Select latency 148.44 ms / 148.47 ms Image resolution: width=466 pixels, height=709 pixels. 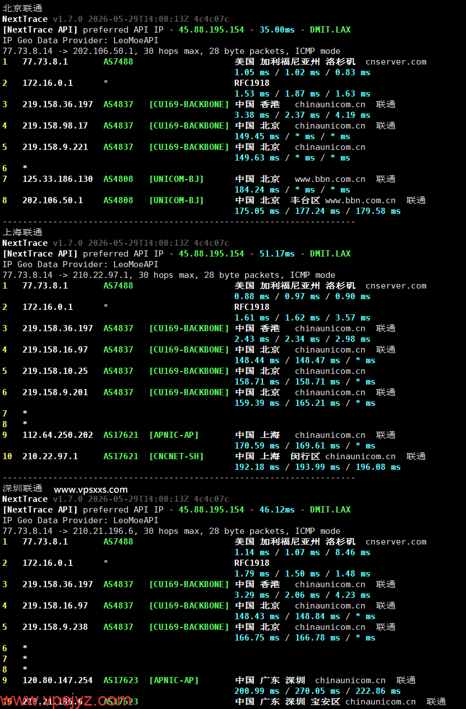tap(287, 360)
